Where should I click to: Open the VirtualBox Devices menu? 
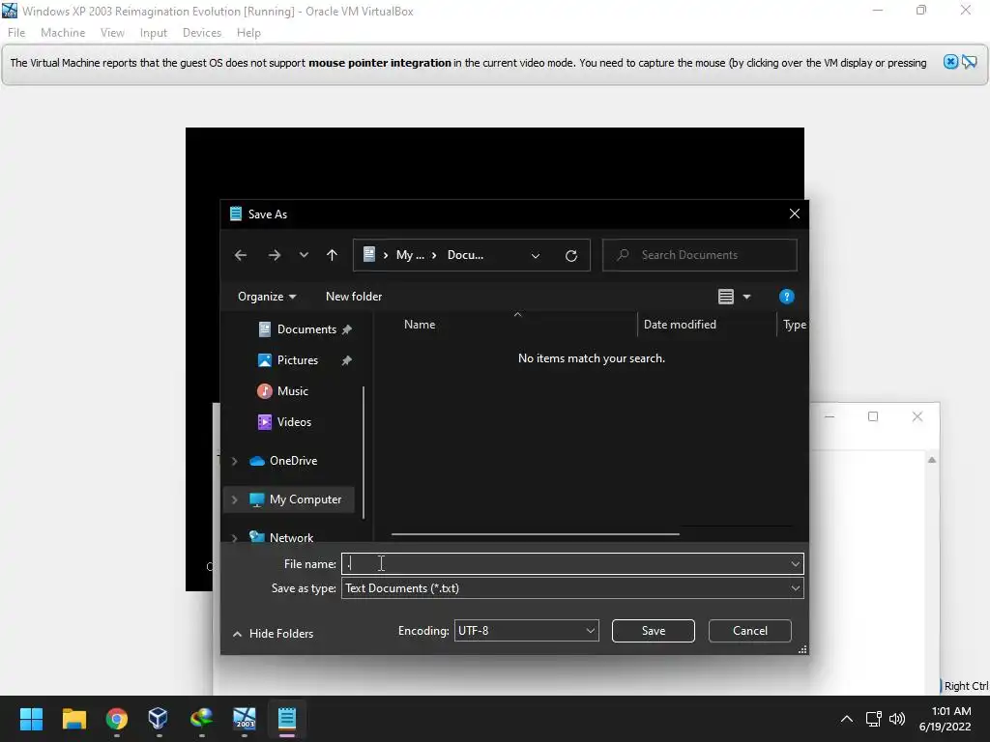tap(202, 32)
